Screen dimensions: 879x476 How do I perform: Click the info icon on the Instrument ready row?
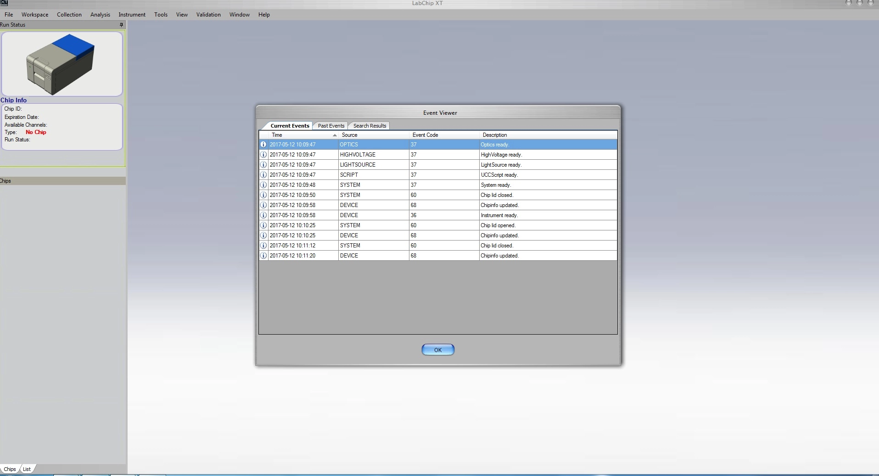click(263, 215)
